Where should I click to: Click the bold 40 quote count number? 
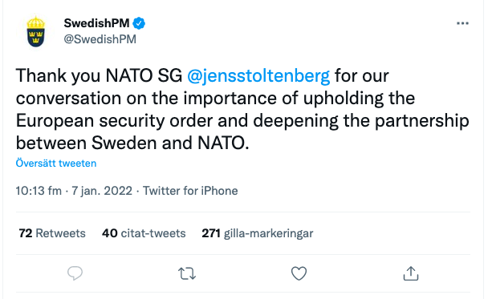click(109, 233)
